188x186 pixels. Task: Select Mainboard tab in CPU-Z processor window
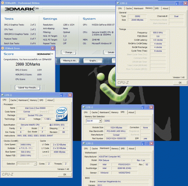tap(23, 100)
